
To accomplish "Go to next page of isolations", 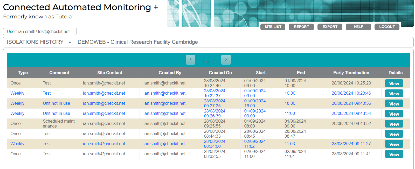I will click(x=226, y=60).
